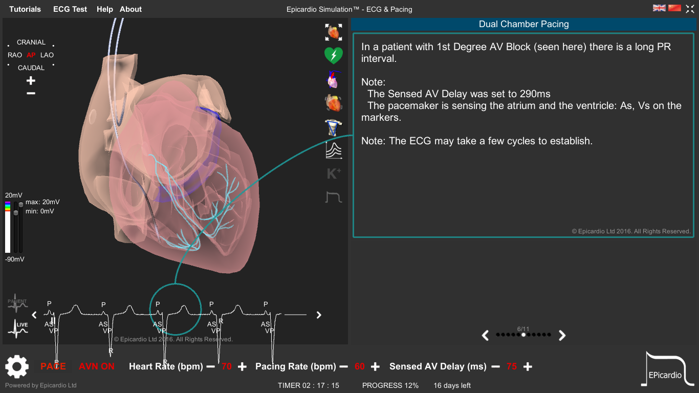This screenshot has width=699, height=393.
Task: Open the conduction system heart icon
Action: tap(334, 78)
